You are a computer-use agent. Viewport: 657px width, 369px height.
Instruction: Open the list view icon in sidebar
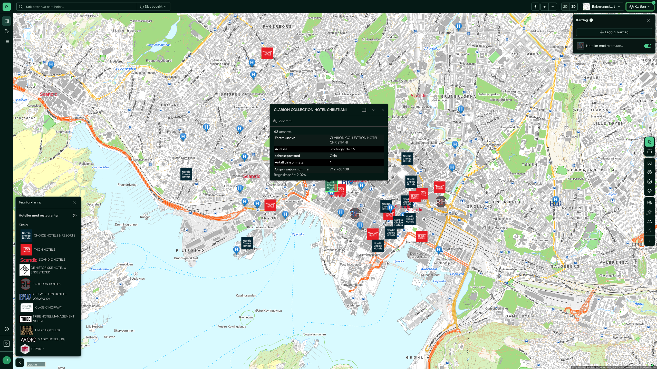(x=7, y=42)
